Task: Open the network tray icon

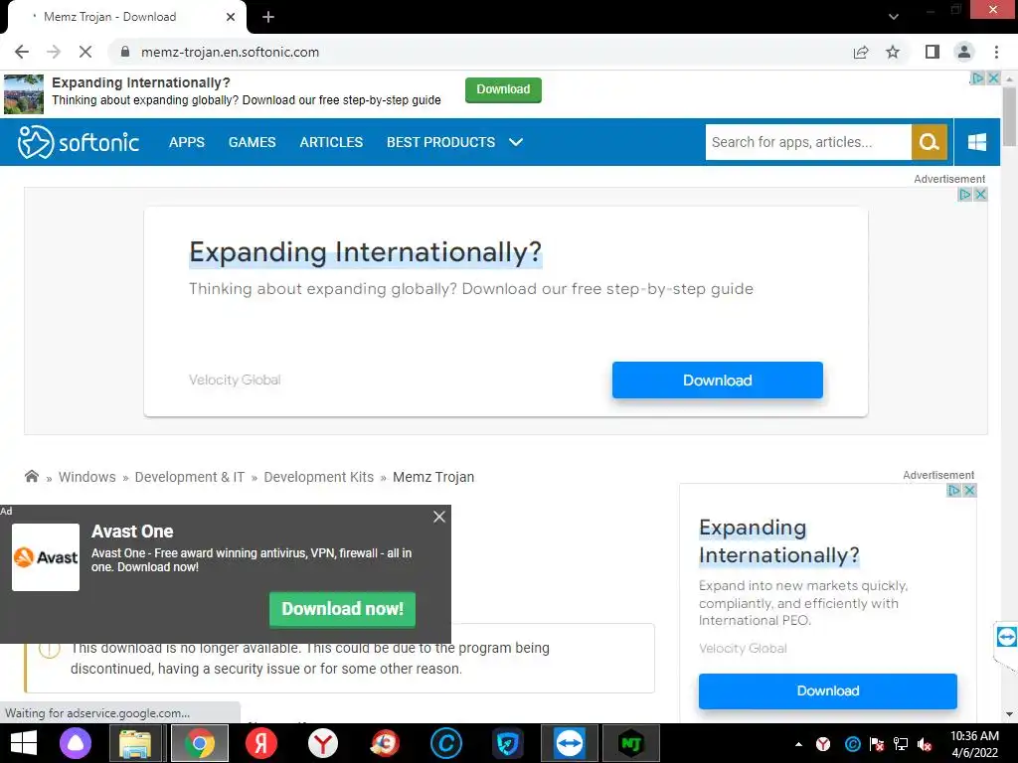Action: click(x=901, y=744)
